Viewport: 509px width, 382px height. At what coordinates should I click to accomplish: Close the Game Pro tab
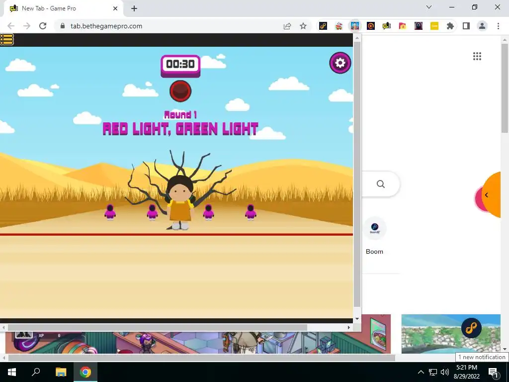click(x=115, y=8)
